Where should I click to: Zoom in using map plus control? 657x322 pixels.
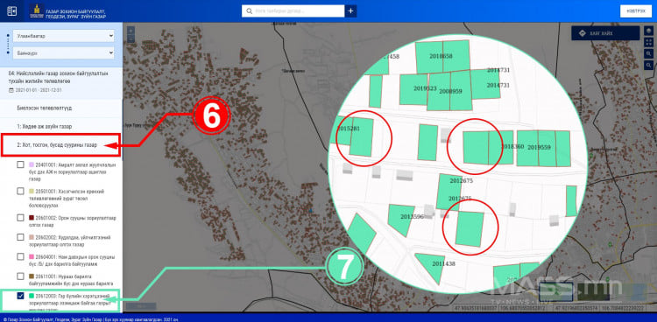pos(131,31)
